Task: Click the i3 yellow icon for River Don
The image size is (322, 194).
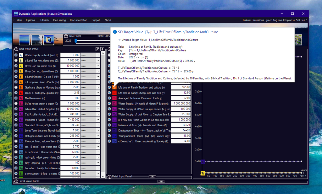Action: pyautogui.click(x=21, y=66)
